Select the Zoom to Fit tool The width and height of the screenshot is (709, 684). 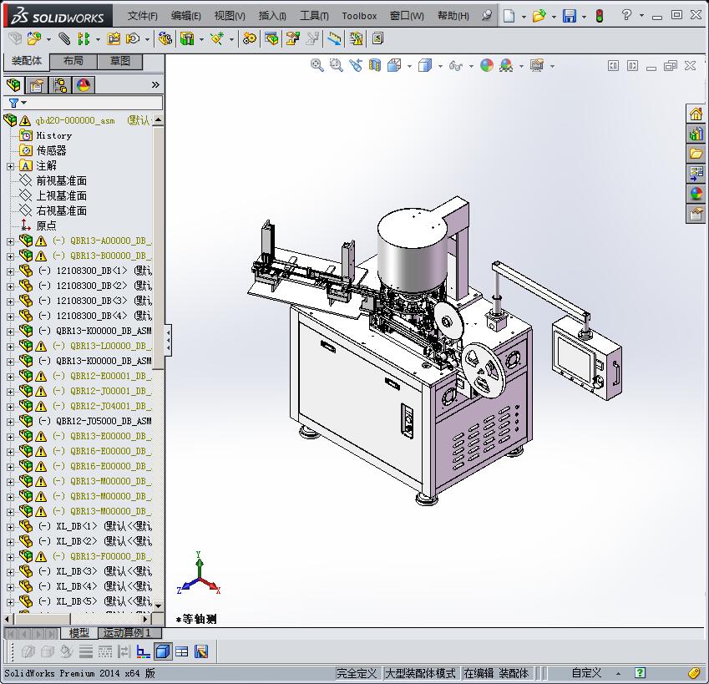317,65
